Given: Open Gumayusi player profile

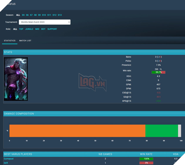Looking at the screenshot, I should [x=9, y=159].
